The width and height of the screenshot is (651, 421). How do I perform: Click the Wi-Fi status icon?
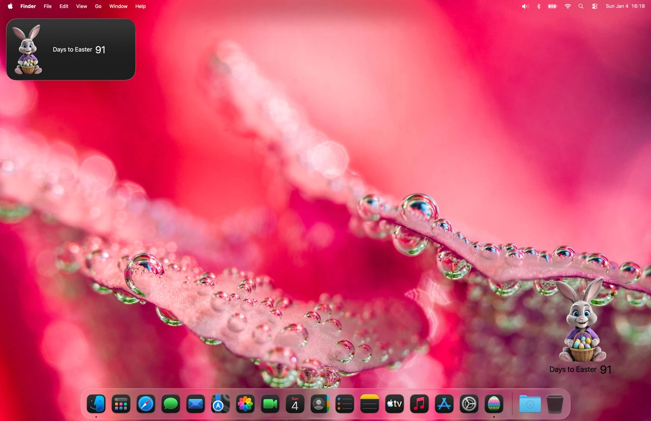(x=567, y=7)
